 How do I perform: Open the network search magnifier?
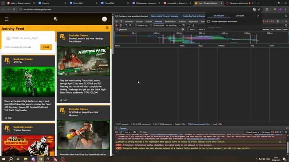[131, 26]
